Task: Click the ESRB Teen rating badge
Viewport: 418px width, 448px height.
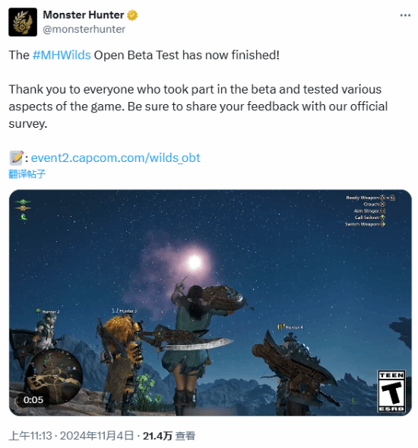Action: click(x=391, y=391)
